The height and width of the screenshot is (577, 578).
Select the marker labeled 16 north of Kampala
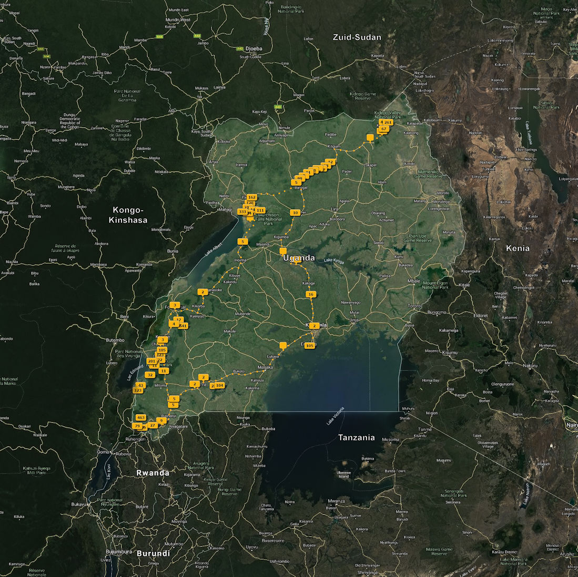(x=311, y=294)
